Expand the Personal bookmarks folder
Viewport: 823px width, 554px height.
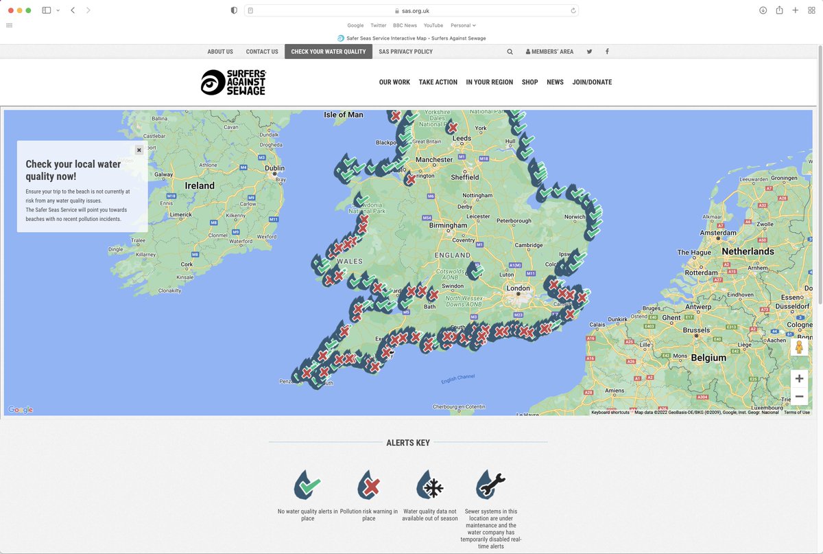click(x=463, y=25)
